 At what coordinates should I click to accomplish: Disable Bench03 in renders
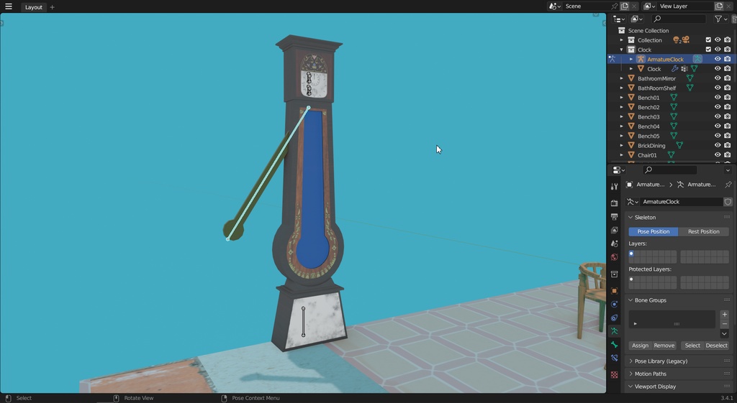pos(728,117)
